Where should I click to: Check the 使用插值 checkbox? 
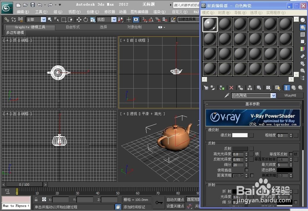(246, 170)
